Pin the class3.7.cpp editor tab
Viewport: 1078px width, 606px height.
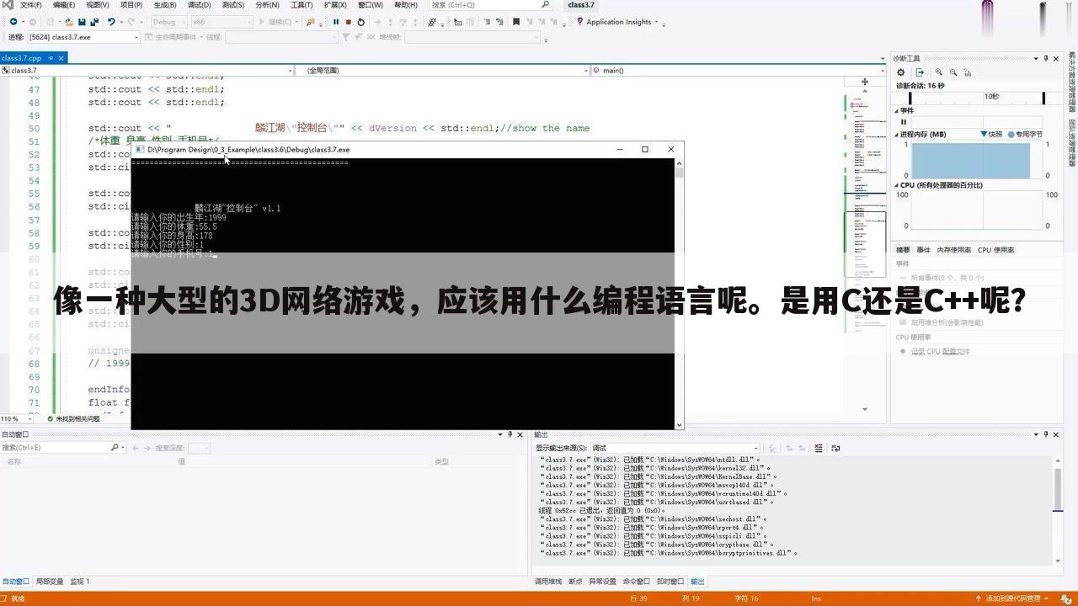coord(51,58)
